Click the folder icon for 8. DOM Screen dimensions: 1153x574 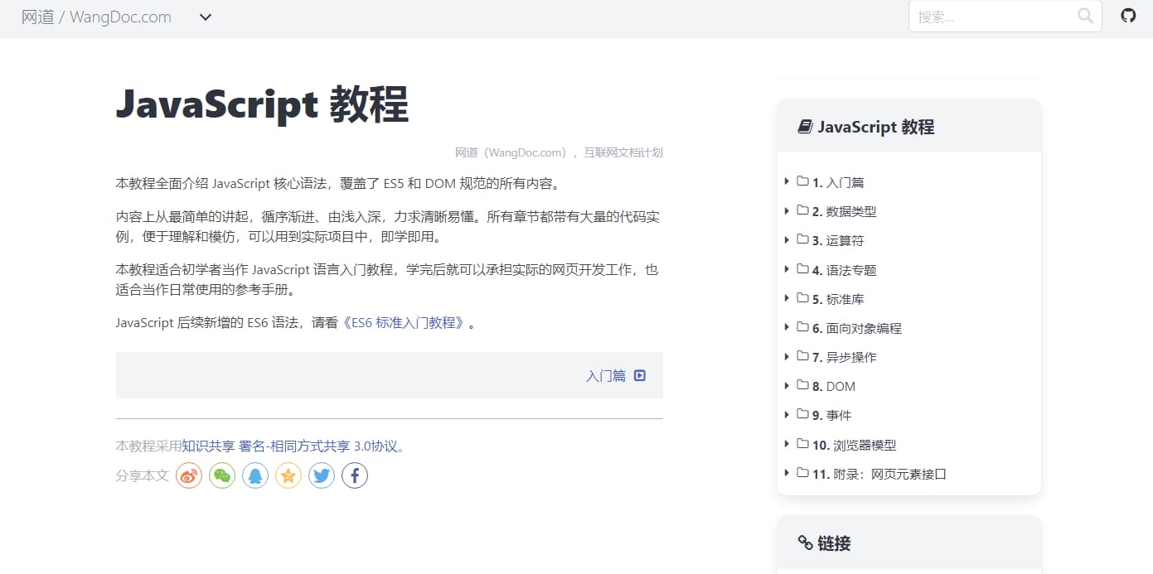pos(802,385)
